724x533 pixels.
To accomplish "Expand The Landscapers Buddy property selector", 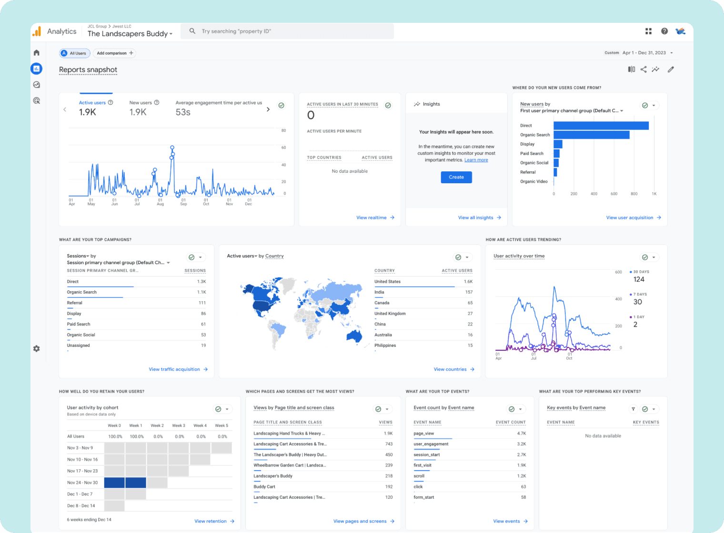I will click(130, 33).
